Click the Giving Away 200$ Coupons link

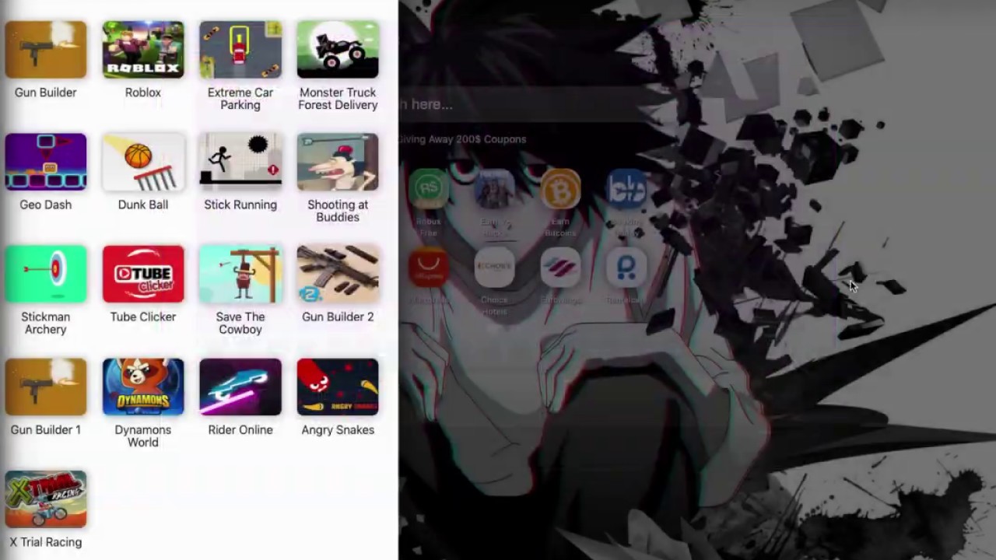click(464, 139)
